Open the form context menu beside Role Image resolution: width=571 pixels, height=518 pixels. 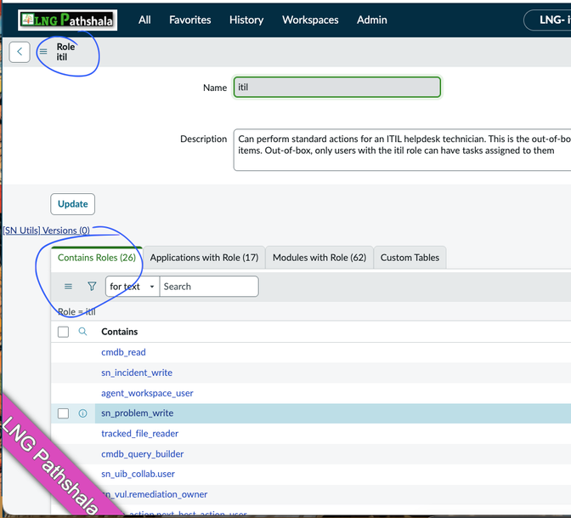pyautogui.click(x=43, y=51)
